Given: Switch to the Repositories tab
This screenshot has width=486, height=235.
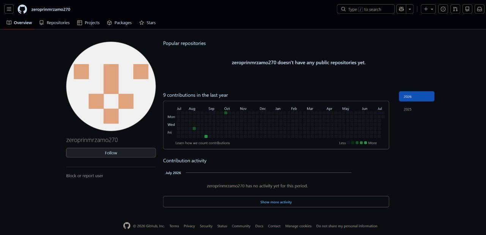Looking at the screenshot, I should click(55, 23).
